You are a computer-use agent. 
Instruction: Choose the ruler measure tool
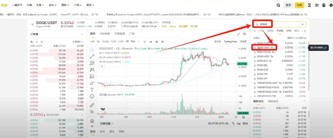coord(92,105)
